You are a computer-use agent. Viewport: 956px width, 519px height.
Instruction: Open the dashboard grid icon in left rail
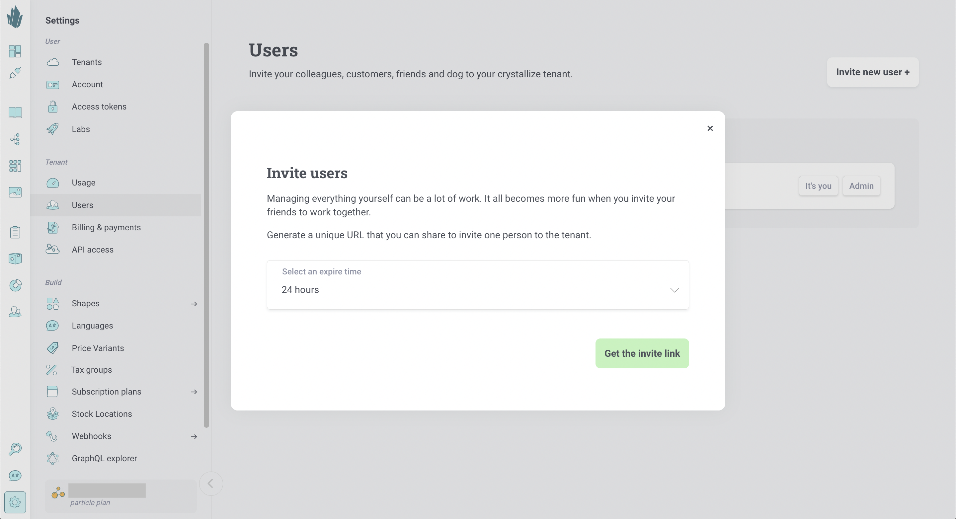[15, 51]
